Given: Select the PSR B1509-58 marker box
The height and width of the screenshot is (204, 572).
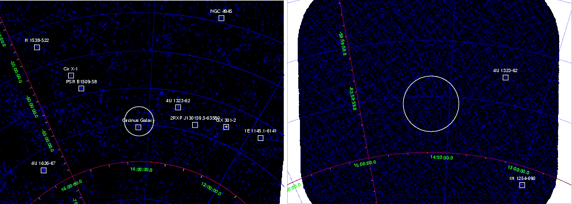Looking at the screenshot, I should coord(82,88).
